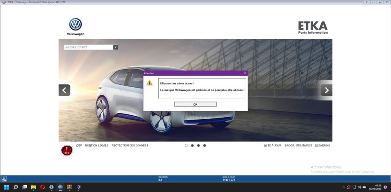
Task: Click the battery icon in system tray
Action: [364, 187]
